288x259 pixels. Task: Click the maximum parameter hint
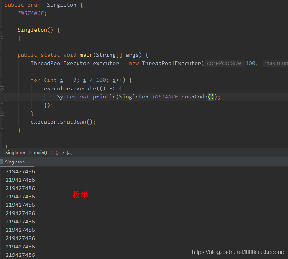tap(276, 63)
